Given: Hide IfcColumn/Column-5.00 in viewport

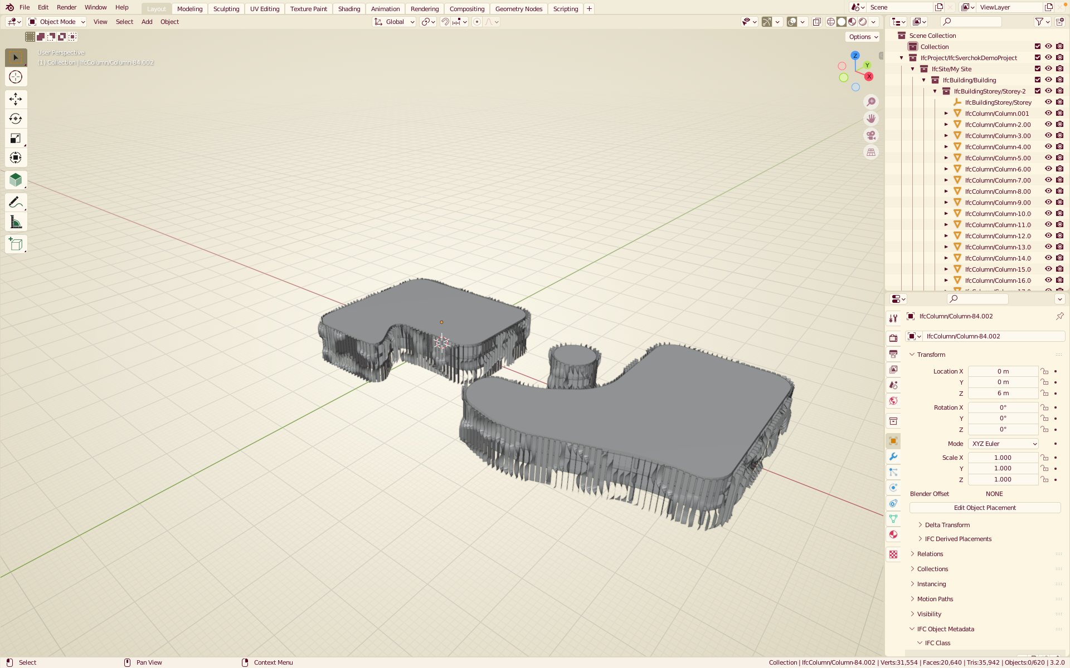Looking at the screenshot, I should coord(1048,158).
